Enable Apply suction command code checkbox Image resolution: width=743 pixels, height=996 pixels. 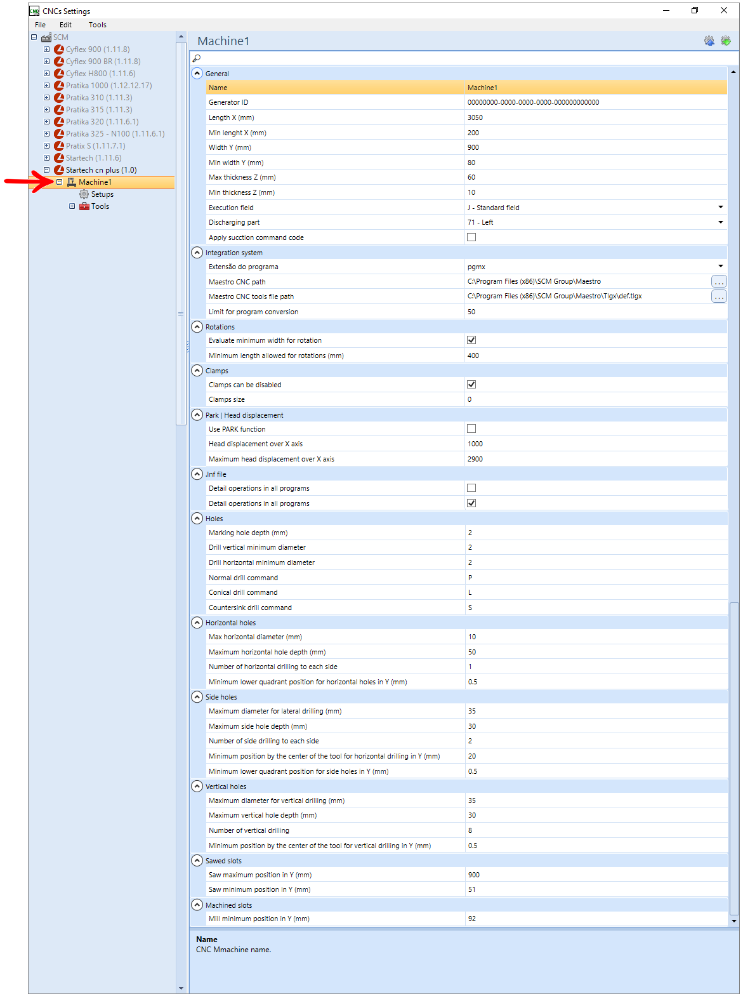(x=471, y=237)
